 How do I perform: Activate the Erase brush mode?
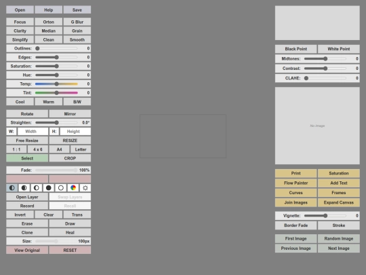coord(27,224)
